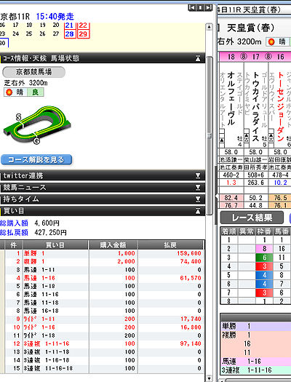Expand the 持ちタイム section
The width and height of the screenshot is (291, 382).
click(x=198, y=199)
